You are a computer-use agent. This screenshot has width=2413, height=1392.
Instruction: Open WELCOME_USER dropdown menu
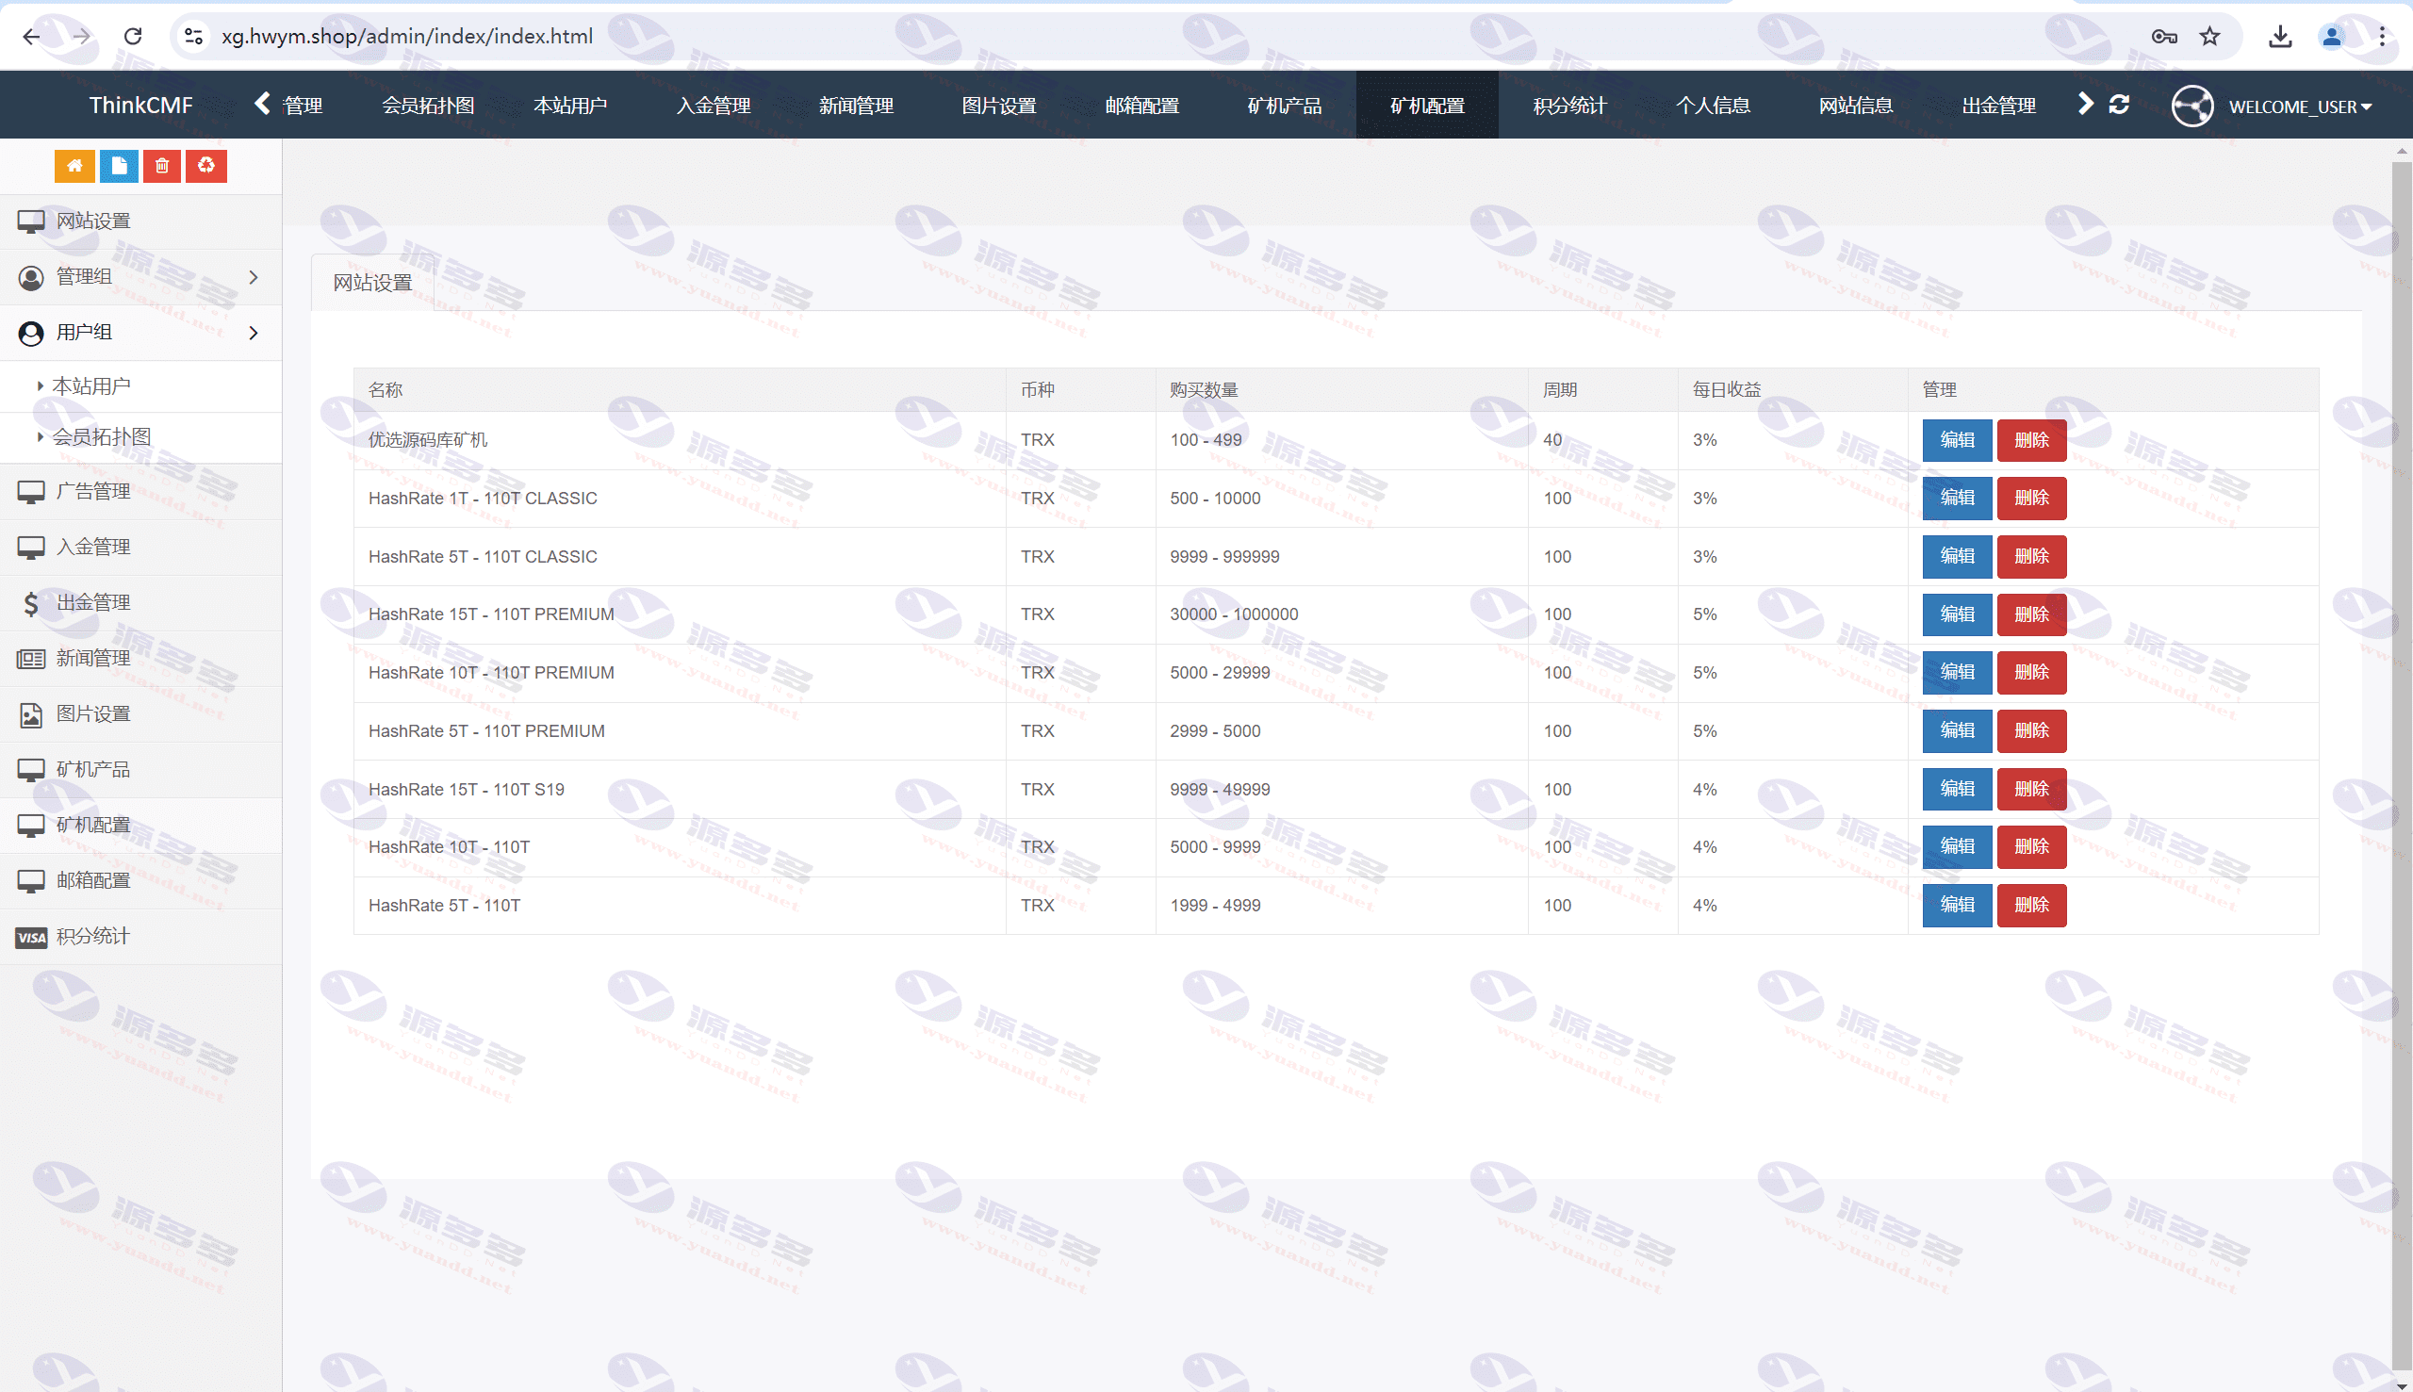pyautogui.click(x=2300, y=106)
